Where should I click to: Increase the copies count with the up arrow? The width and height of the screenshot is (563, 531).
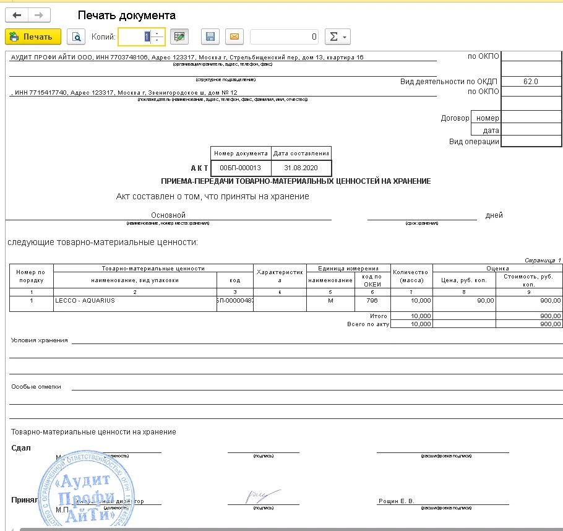pyautogui.click(x=157, y=33)
